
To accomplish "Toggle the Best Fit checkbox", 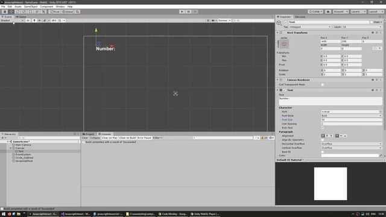I will [323, 152].
